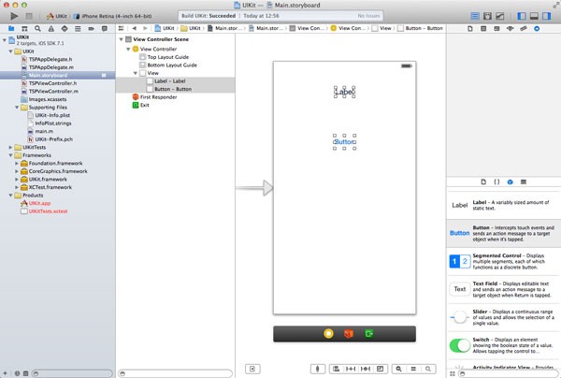Pick the Segmented Control library object

coord(503,261)
